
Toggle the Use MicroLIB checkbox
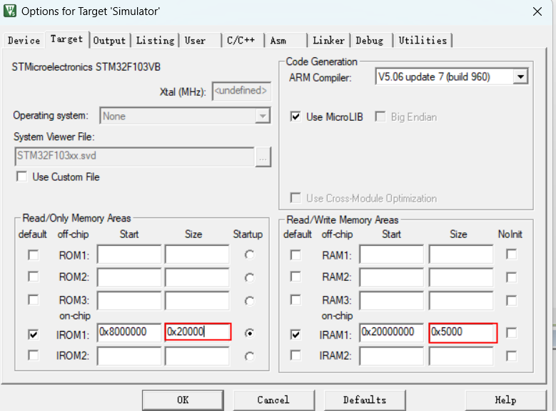tap(295, 117)
